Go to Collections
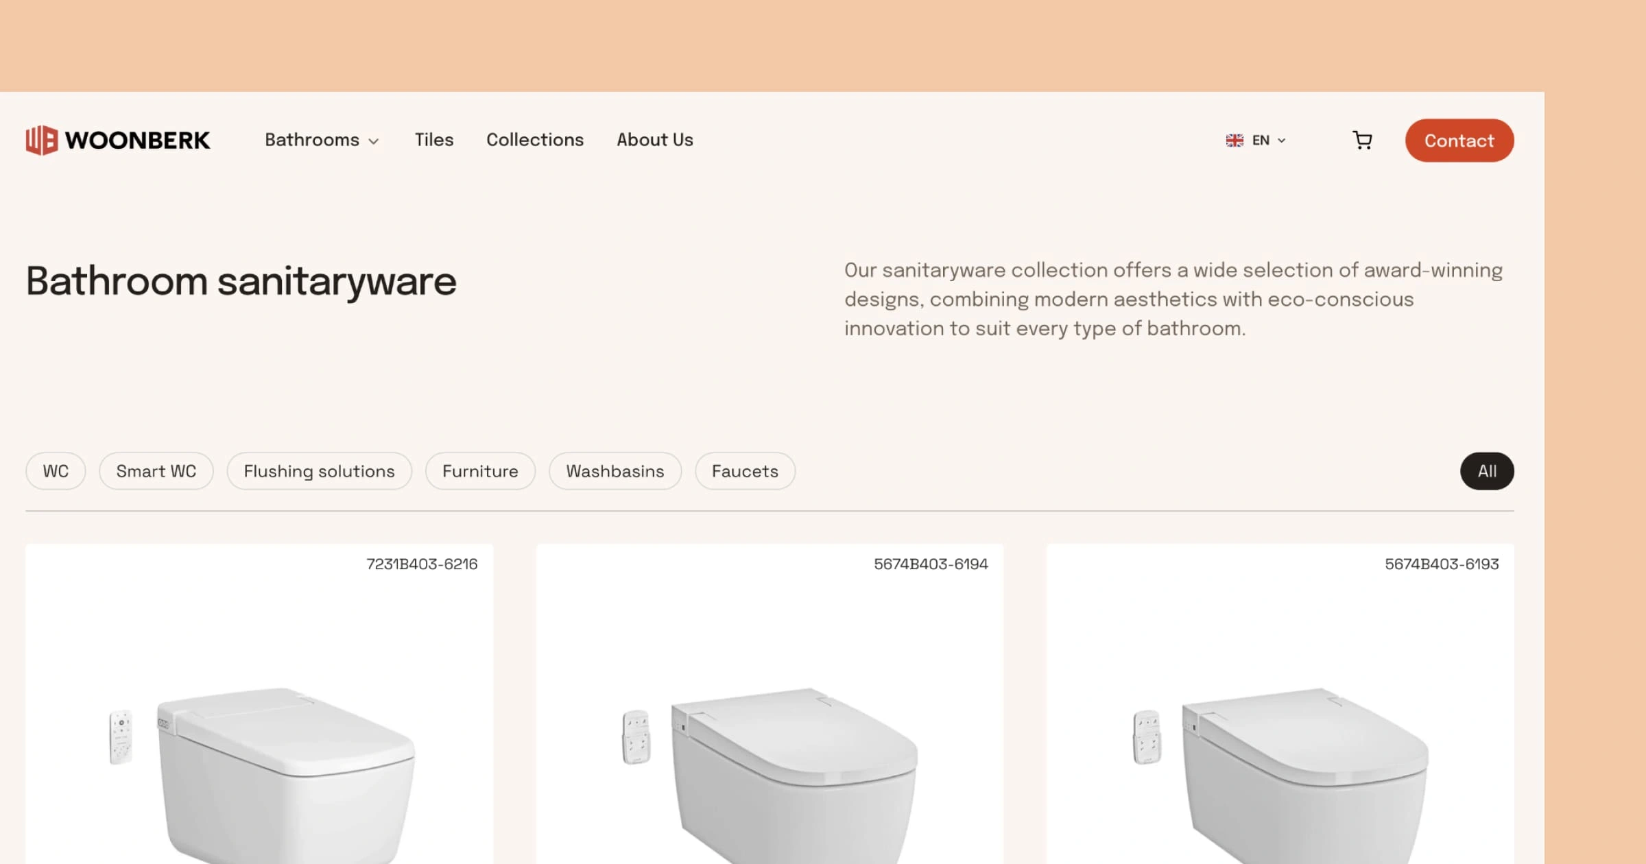The height and width of the screenshot is (864, 1646). click(535, 140)
